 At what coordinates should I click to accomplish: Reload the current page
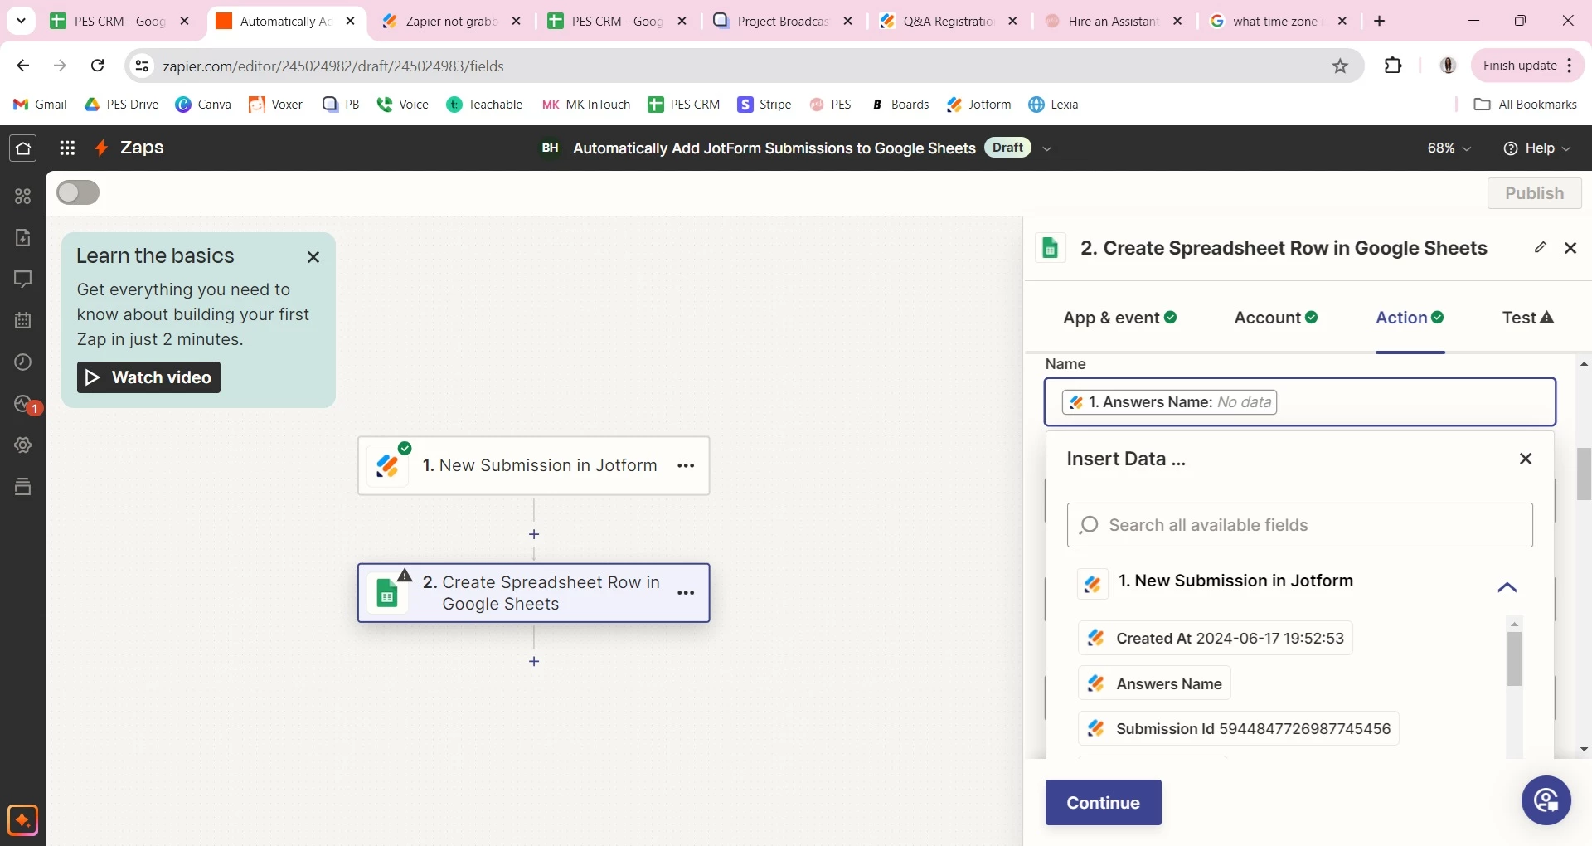98,66
